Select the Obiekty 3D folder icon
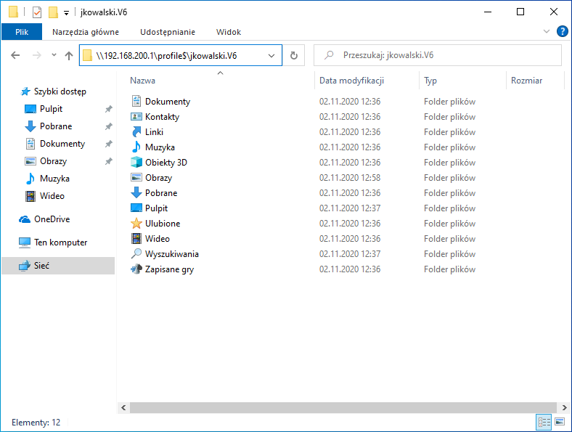572x432 pixels. [x=136, y=163]
